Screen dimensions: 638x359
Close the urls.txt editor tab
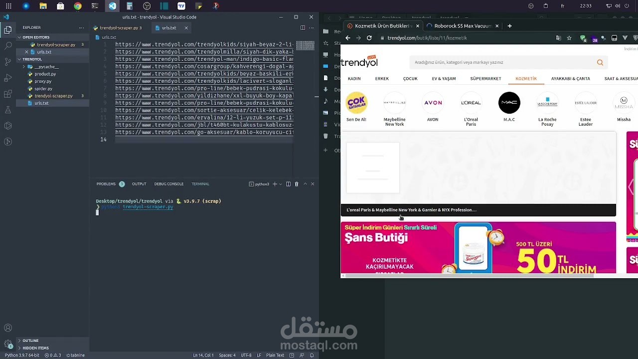tap(186, 28)
